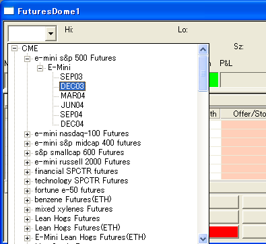Select the SEP03 contract

pyautogui.click(x=71, y=77)
